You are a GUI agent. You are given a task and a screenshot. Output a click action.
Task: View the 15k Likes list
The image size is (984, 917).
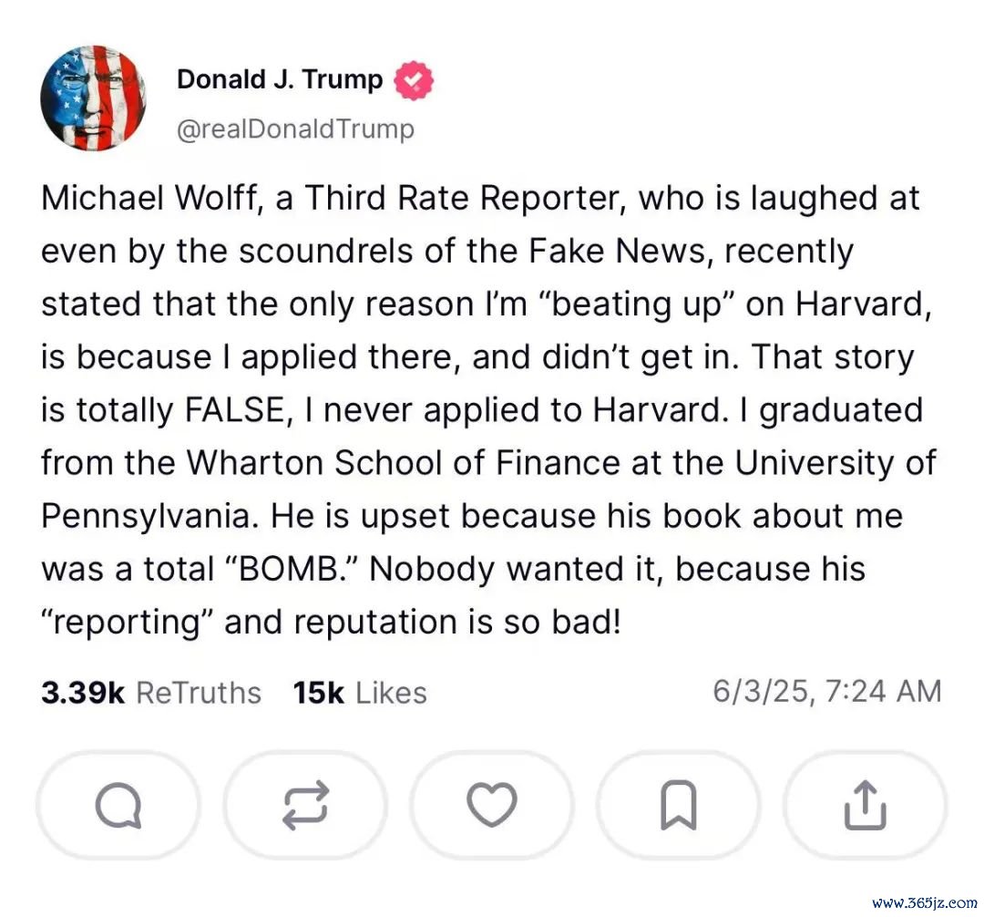[360, 692]
